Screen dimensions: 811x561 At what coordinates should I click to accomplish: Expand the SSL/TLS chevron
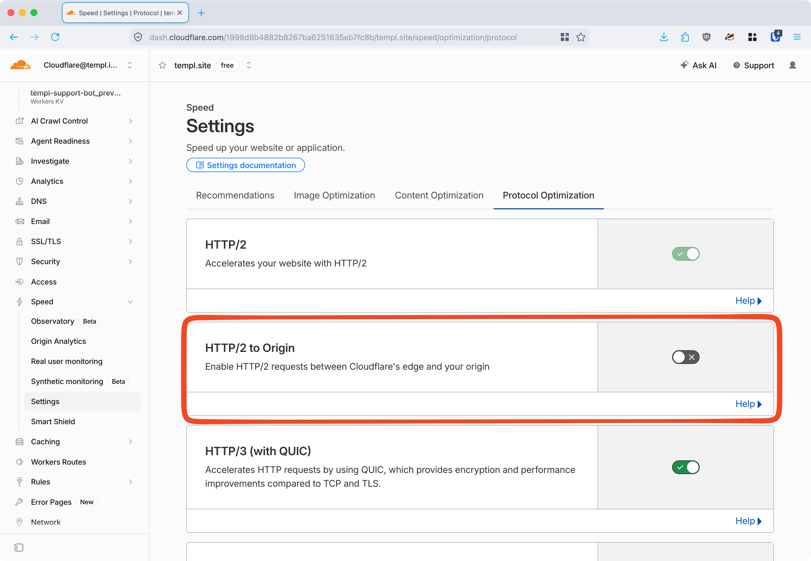pyautogui.click(x=131, y=241)
